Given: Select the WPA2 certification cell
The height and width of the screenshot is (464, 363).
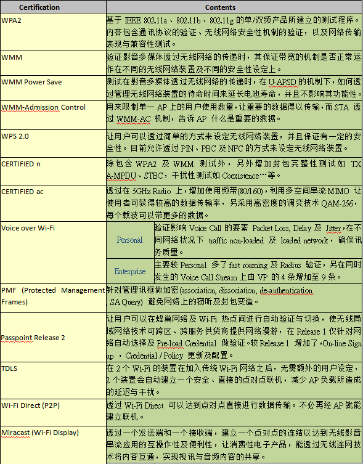Looking at the screenshot, I should click(53, 32).
